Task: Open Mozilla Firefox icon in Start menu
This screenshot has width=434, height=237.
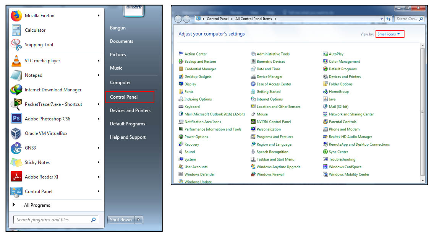Action: click(16, 16)
